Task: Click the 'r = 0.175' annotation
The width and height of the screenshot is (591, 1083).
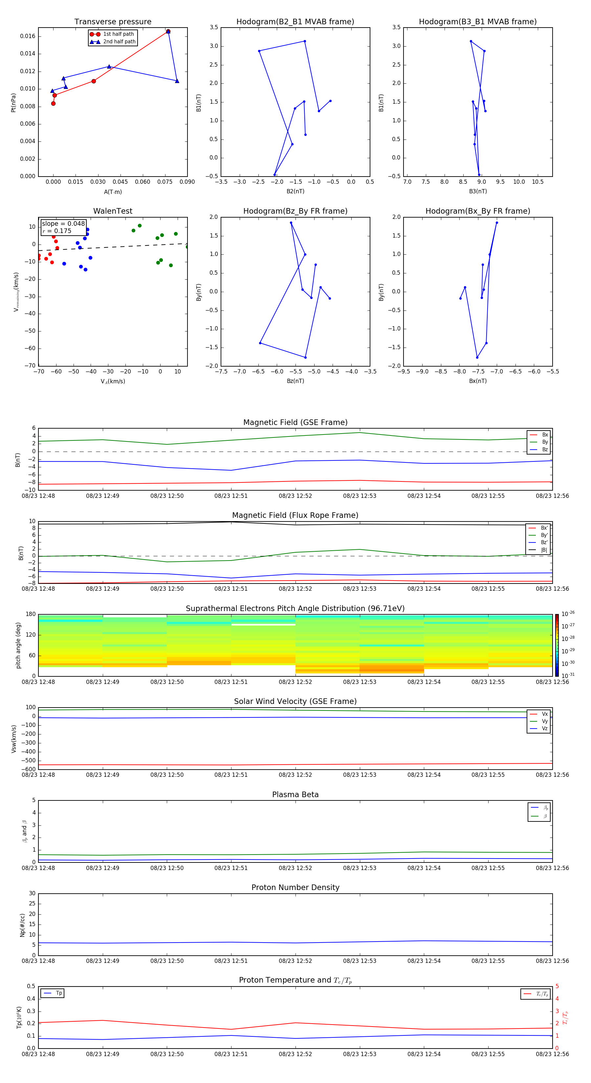Action: (57, 231)
